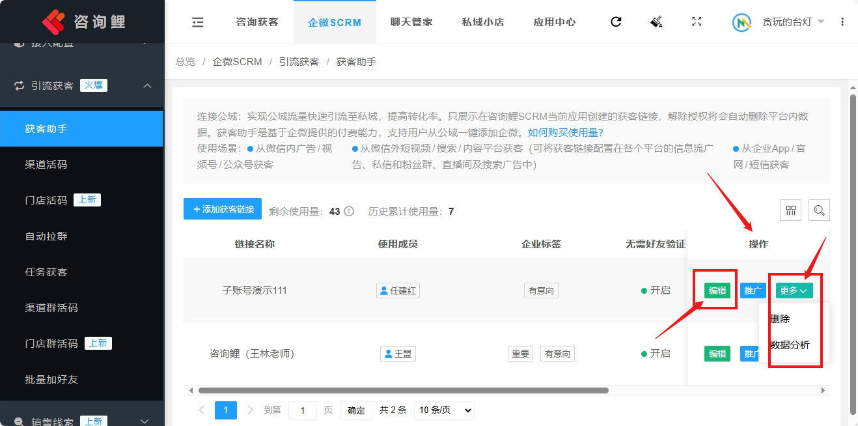Click the horizontal table scrollbar
The image size is (858, 426).
coord(404,391)
